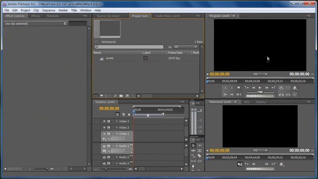The width and height of the screenshot is (318, 179).
Task: Set unnumbered marker in Timeline header
Action: point(129,115)
